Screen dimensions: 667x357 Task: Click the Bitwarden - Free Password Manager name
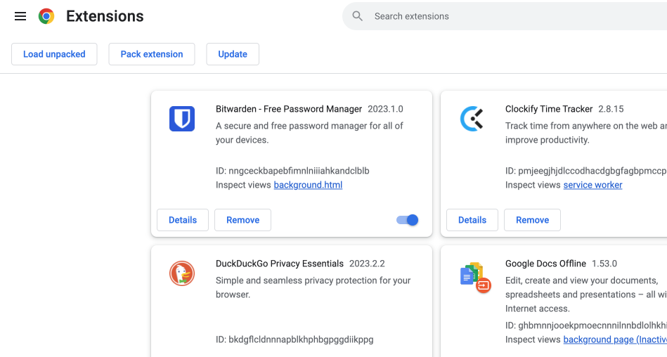[x=289, y=109]
